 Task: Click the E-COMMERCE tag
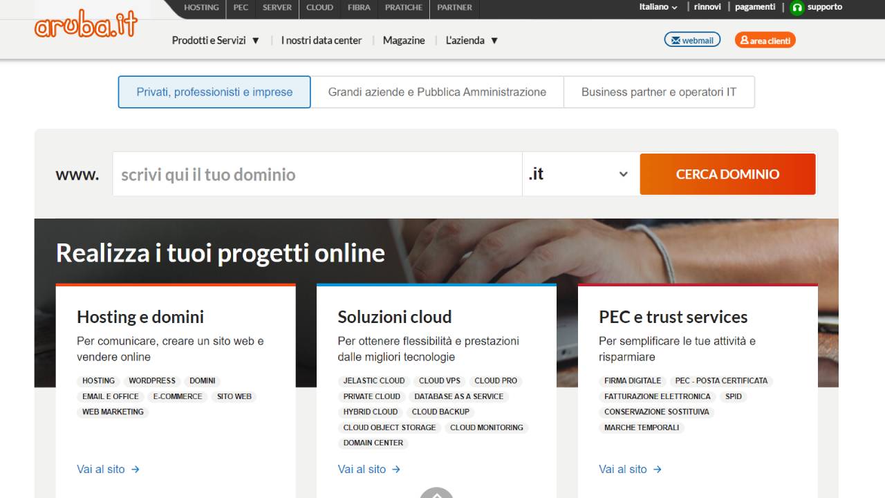[178, 397]
